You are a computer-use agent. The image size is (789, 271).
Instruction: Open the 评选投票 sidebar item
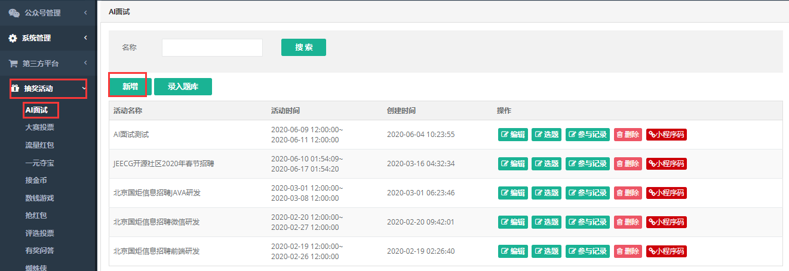39,233
